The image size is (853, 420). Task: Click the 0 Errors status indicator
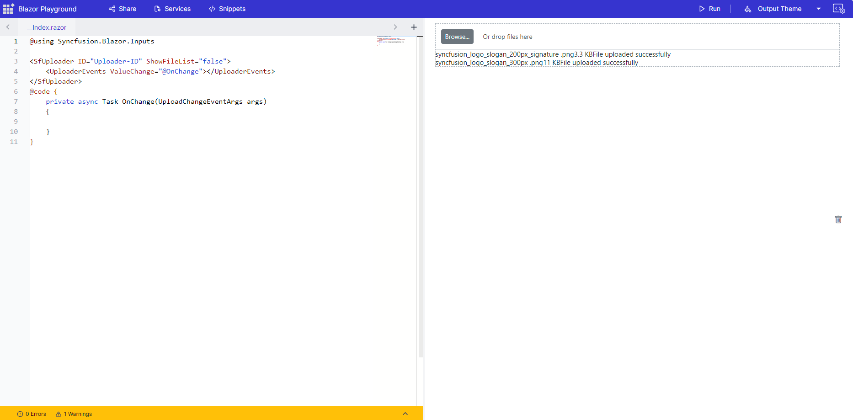[x=32, y=414]
